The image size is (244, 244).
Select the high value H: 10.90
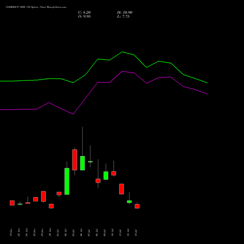(x=124, y=13)
